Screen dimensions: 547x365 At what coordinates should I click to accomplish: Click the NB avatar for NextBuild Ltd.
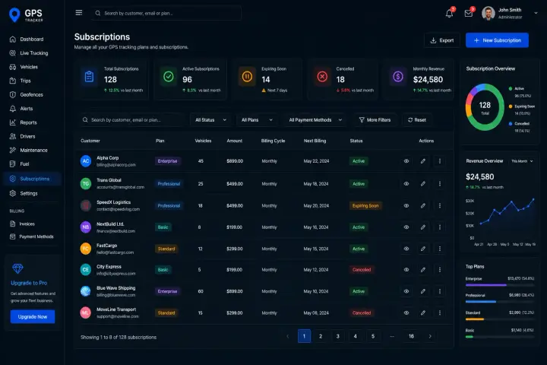tap(85, 227)
